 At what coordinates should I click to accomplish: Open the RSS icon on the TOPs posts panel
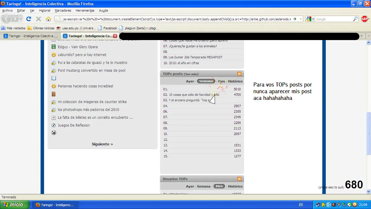[x=239, y=74]
